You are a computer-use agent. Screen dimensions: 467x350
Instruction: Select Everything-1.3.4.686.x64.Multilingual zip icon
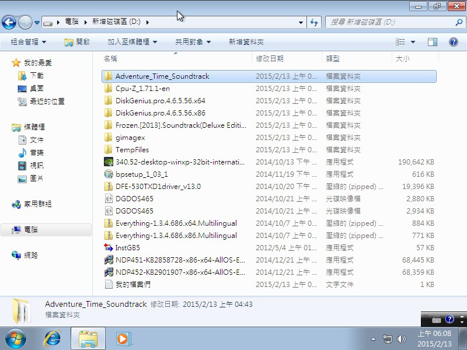pyautogui.click(x=109, y=223)
